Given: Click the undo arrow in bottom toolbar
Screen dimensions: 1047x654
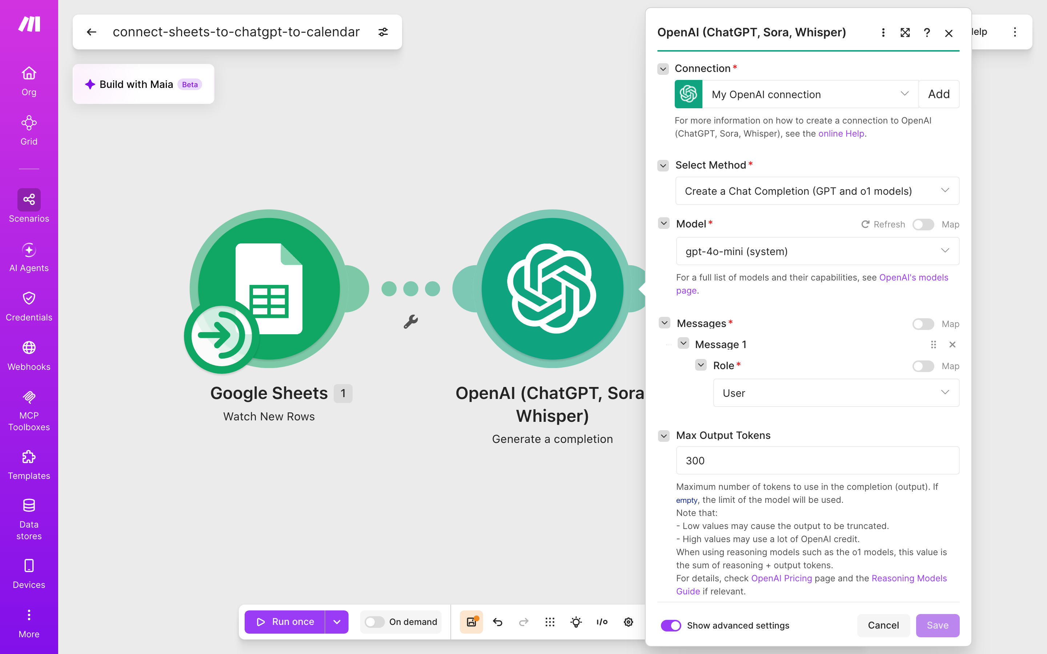Looking at the screenshot, I should 498,622.
